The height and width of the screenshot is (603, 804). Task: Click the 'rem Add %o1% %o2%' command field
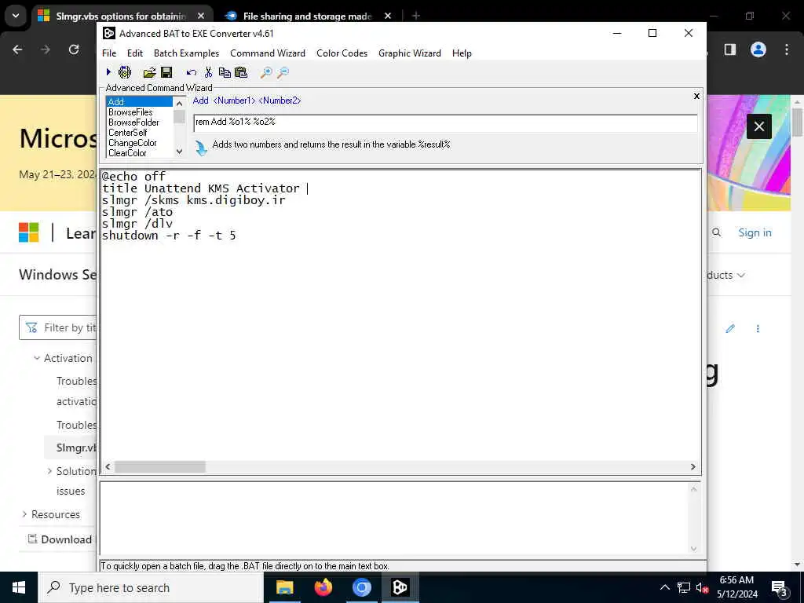tap(445, 122)
